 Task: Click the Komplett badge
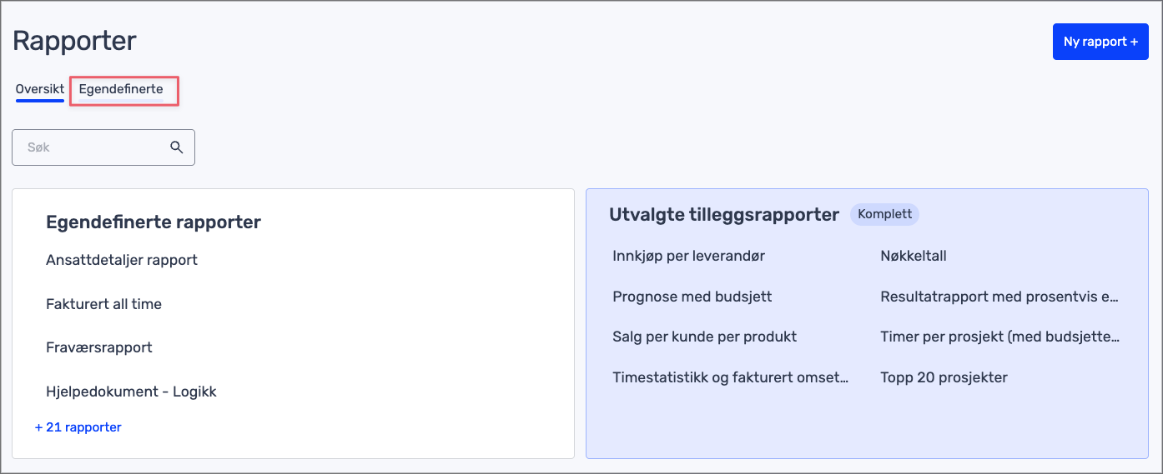click(x=884, y=215)
